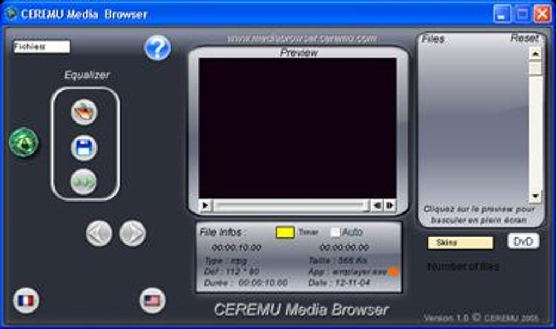Go to the previous file with the left arrow
The height and width of the screenshot is (329, 556).
(99, 233)
